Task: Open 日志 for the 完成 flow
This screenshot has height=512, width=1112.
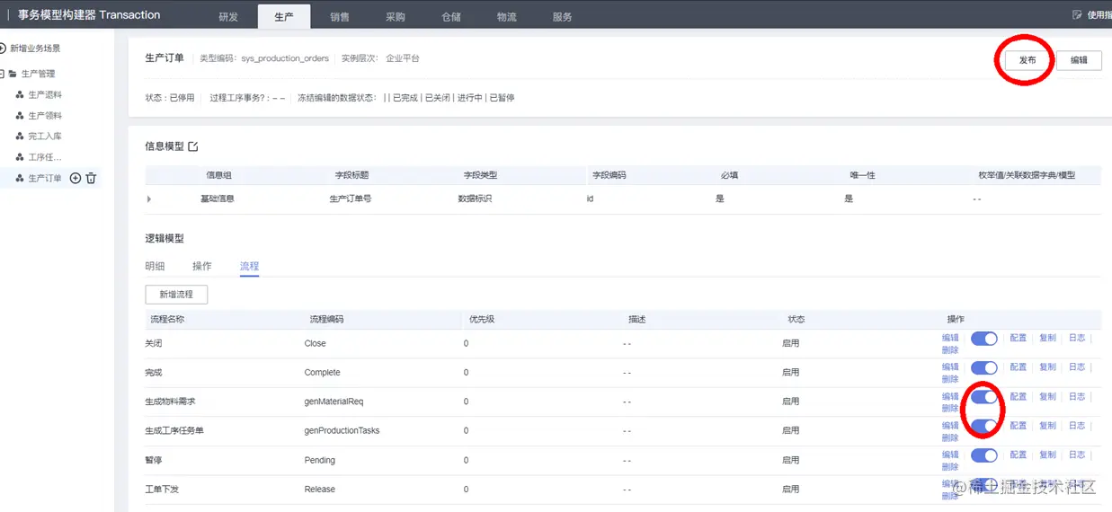Action: 1077,366
